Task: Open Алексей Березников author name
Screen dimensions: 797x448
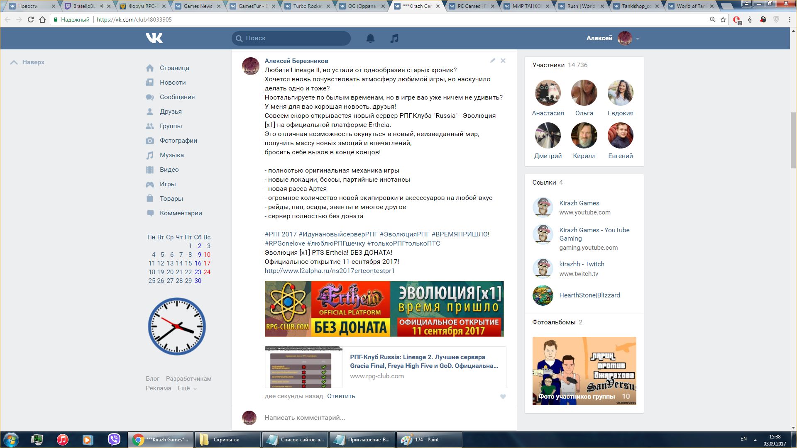Action: [296, 61]
